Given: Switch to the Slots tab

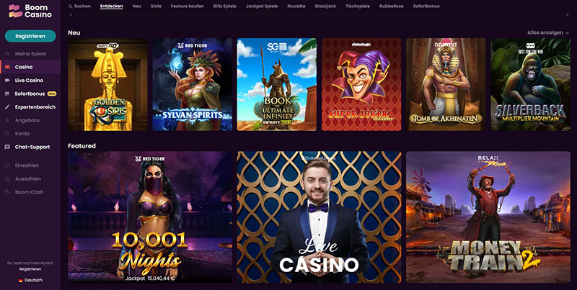Looking at the screenshot, I should coord(156,6).
